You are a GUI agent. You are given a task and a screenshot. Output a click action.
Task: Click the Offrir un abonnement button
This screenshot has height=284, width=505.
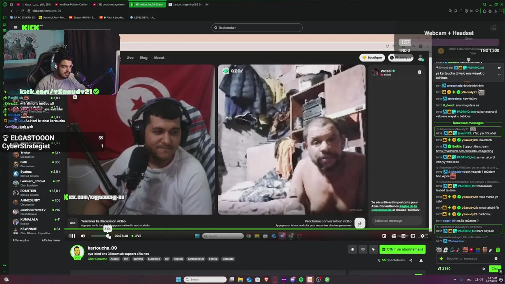coord(403,249)
